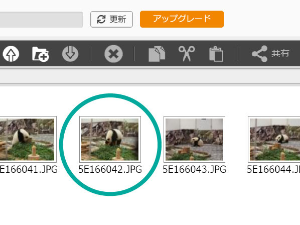
Task: Click the 更新 refresh button
Action: (x=111, y=20)
